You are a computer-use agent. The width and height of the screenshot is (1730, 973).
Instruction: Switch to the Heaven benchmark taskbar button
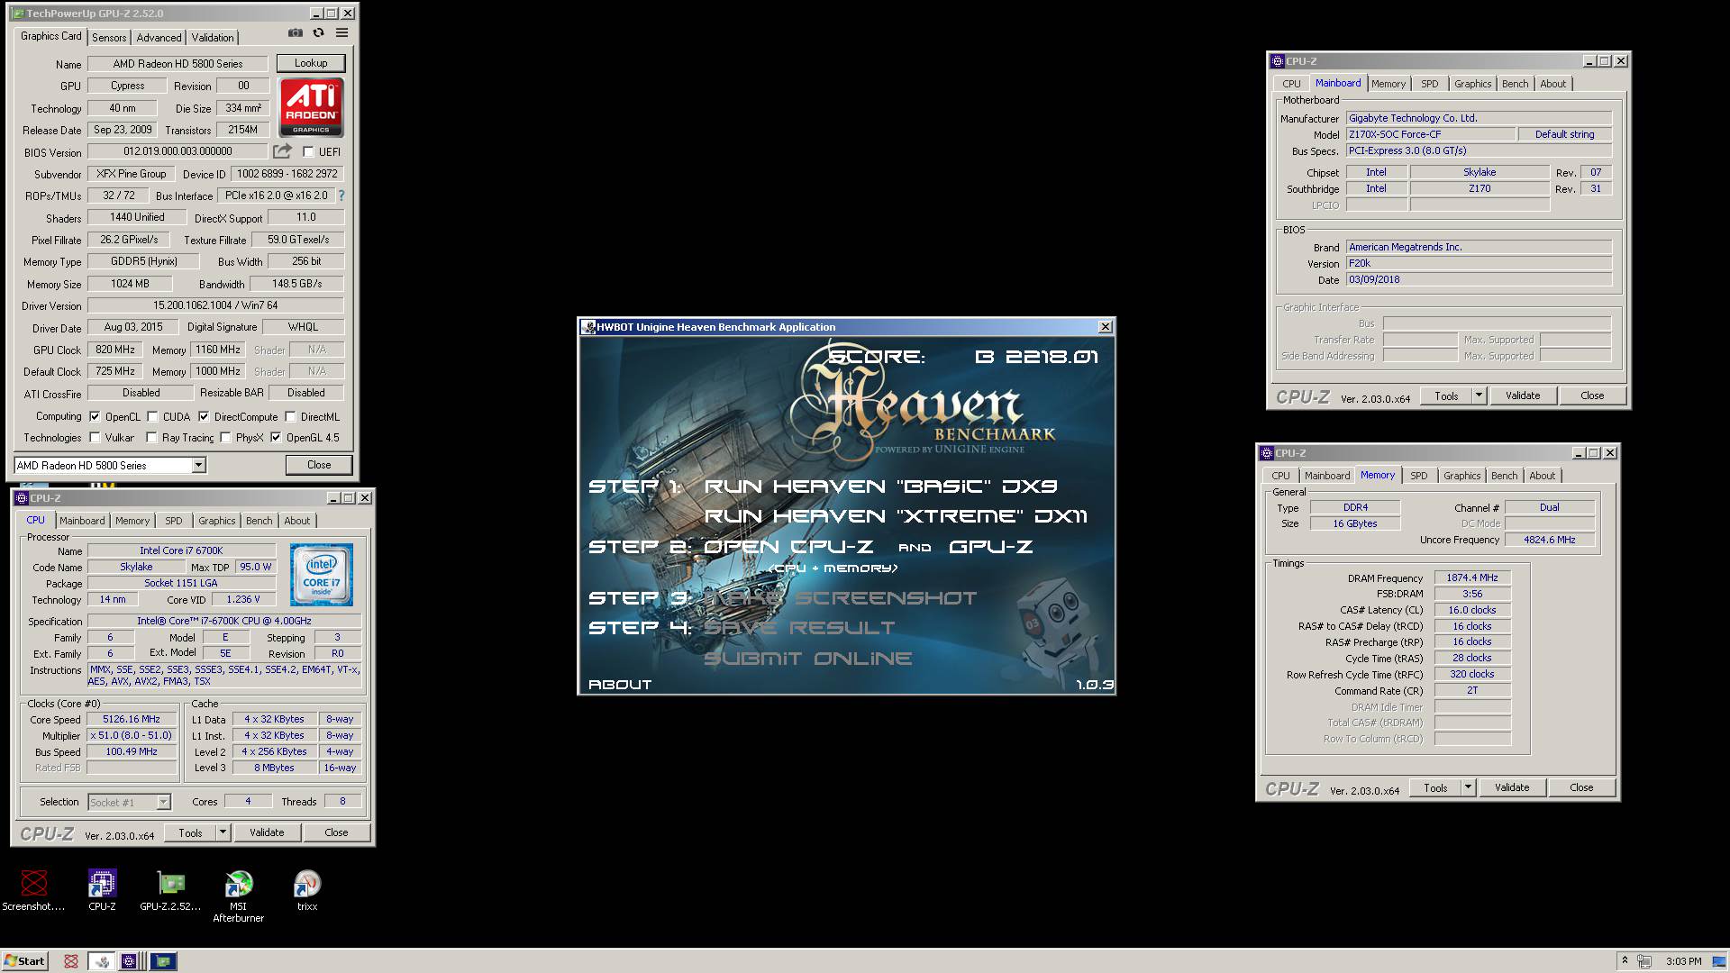click(x=102, y=961)
